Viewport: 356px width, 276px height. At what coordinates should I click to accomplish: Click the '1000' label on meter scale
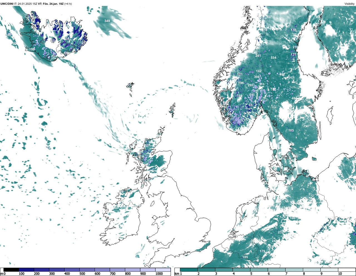pos(159,274)
